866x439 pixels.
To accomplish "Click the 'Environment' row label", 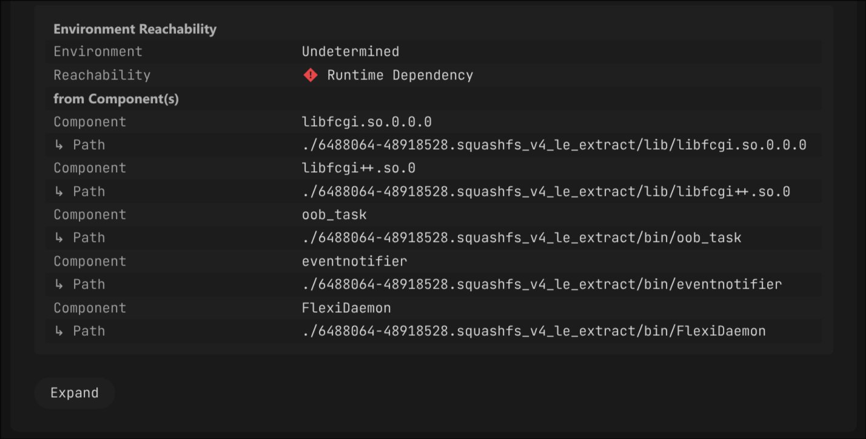I will [98, 52].
